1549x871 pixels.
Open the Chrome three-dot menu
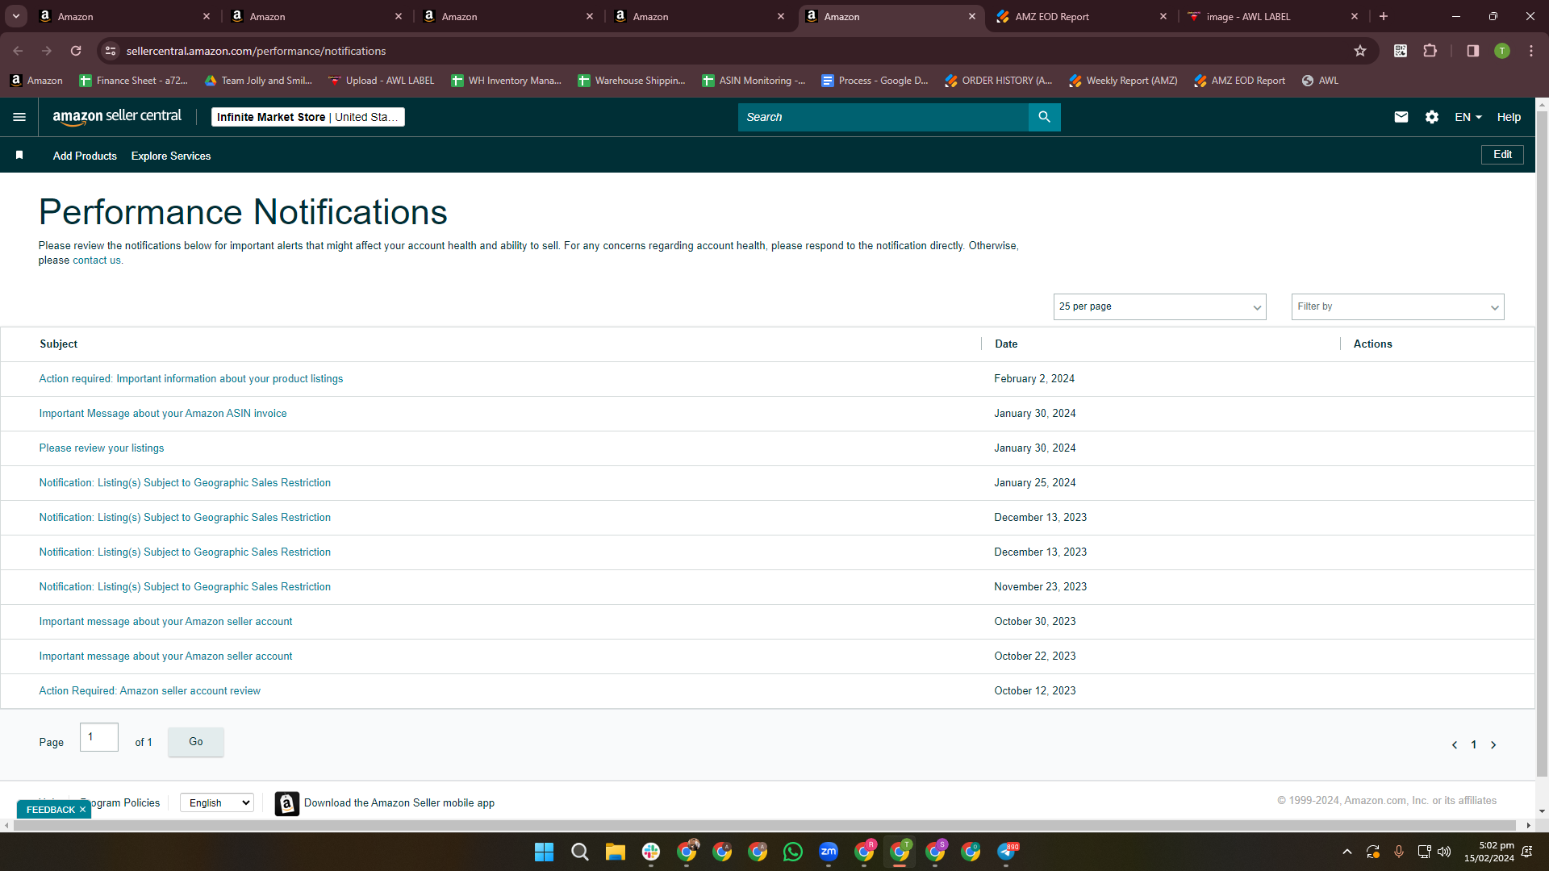1531,51
